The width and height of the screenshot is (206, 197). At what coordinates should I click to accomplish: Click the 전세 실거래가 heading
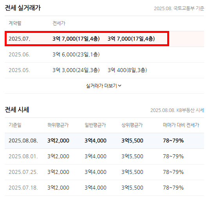(x=23, y=8)
